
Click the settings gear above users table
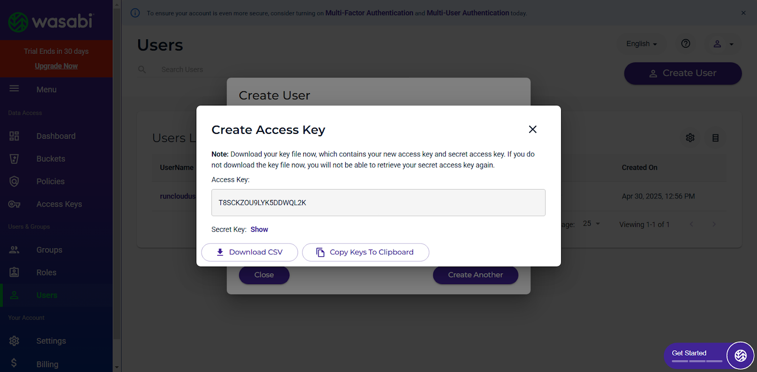[x=690, y=138]
